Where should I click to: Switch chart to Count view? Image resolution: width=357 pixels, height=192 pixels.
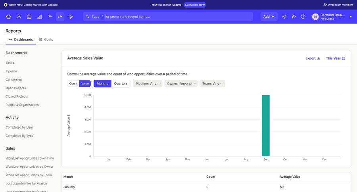pyautogui.click(x=73, y=84)
